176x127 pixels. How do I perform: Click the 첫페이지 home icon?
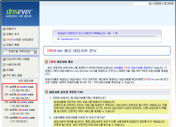[4, 29]
